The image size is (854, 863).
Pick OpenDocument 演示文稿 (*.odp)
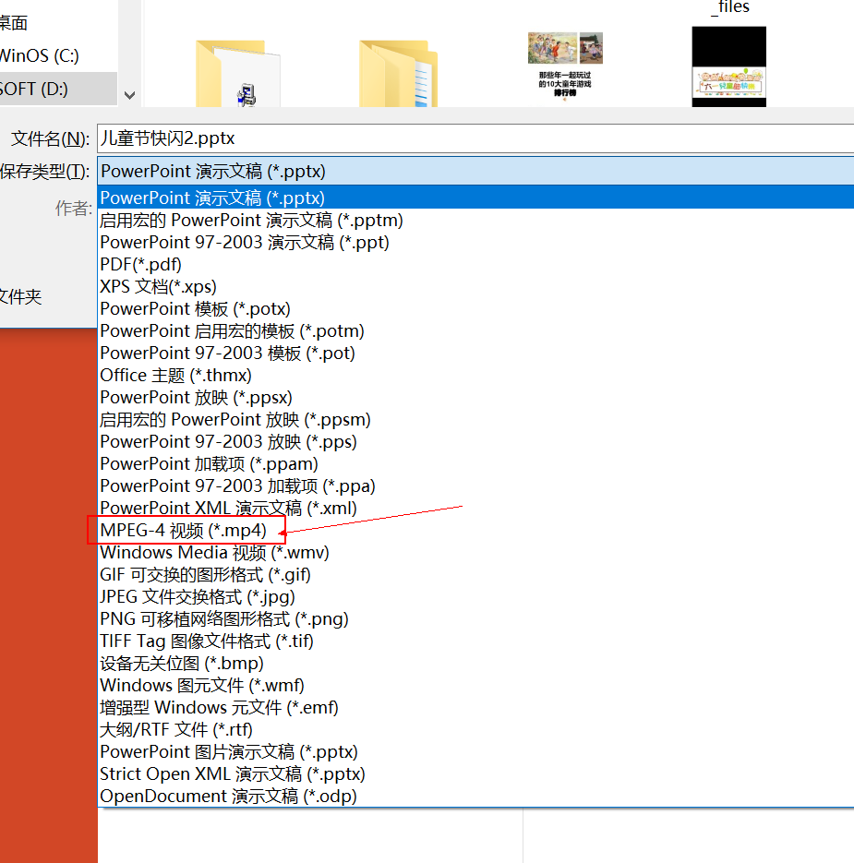(475, 796)
